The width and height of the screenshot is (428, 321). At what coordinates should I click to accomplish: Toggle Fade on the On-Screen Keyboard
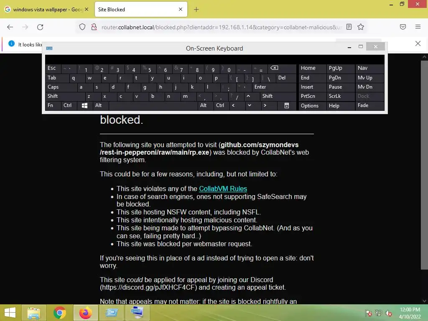[369, 105]
